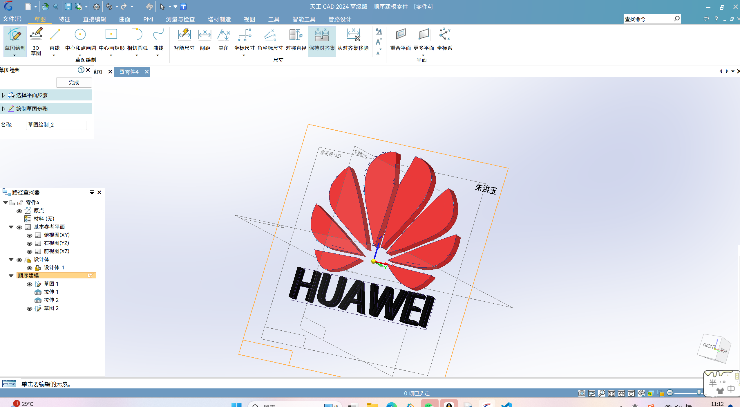Select the 拉伸 1 feature in tree
Screen dimensions: 740x407
point(51,292)
